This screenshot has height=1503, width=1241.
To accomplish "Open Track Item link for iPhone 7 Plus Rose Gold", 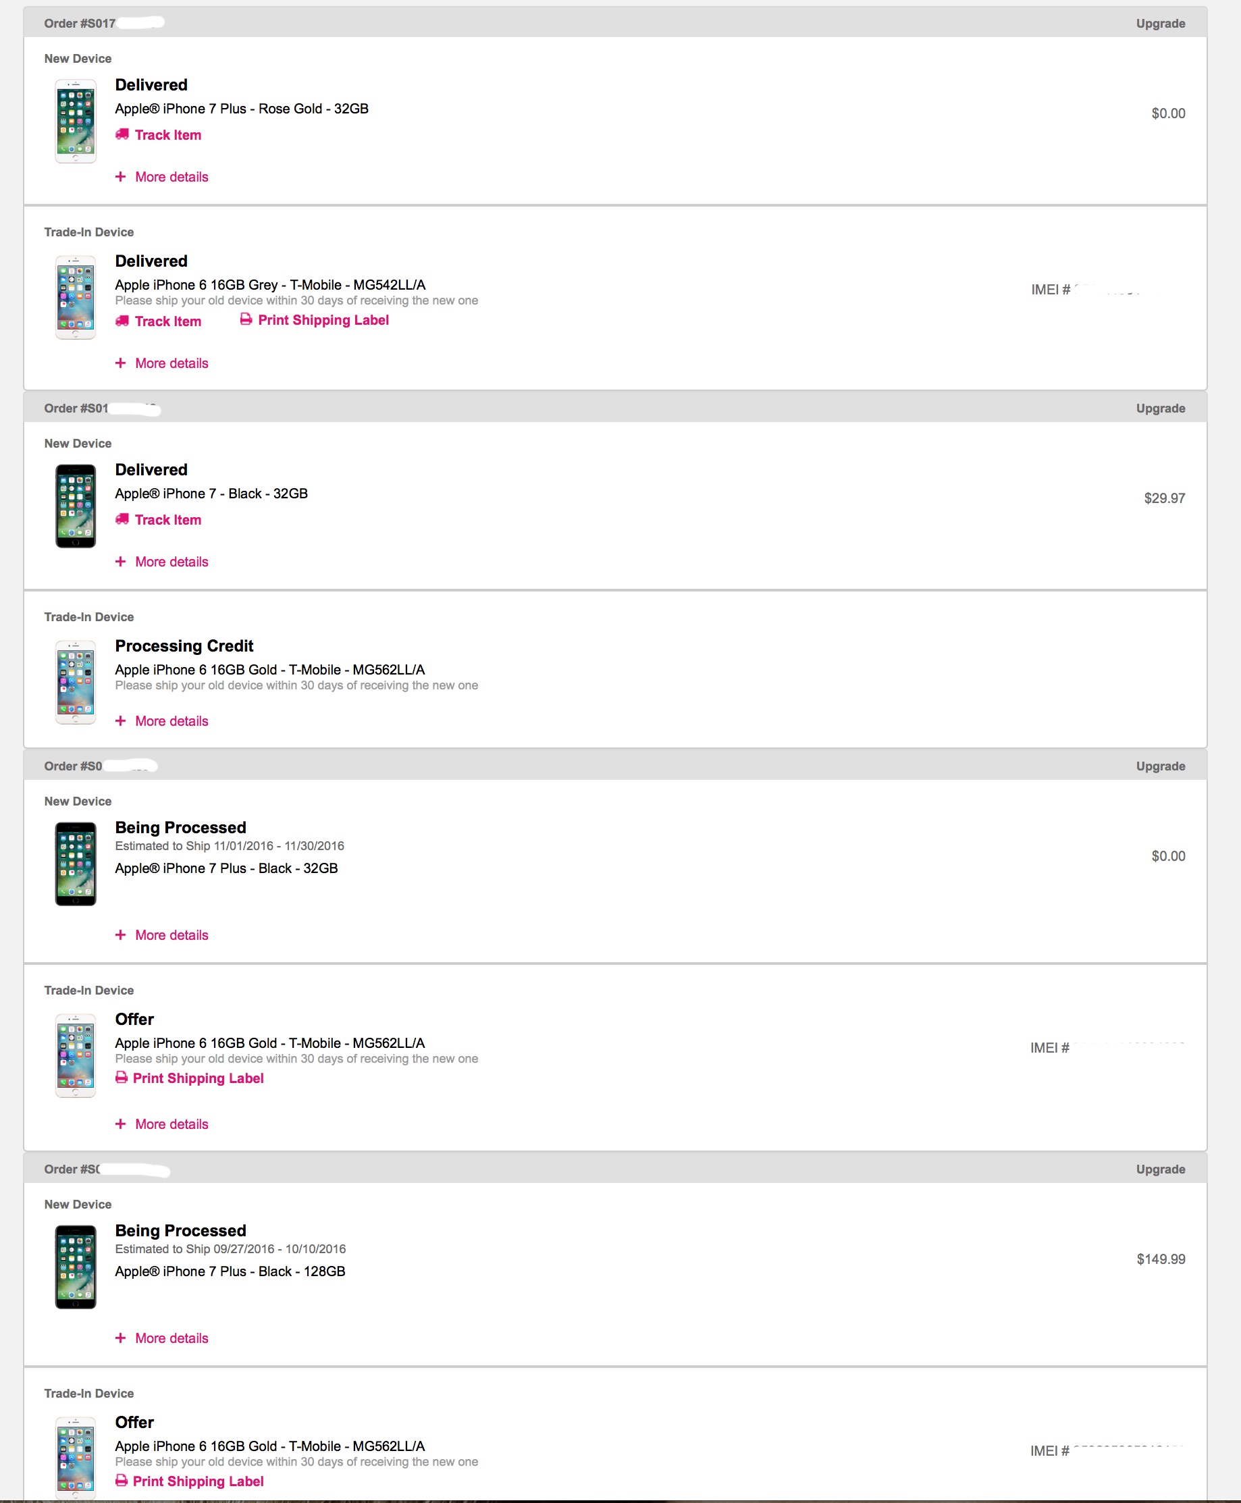I will pos(168,135).
